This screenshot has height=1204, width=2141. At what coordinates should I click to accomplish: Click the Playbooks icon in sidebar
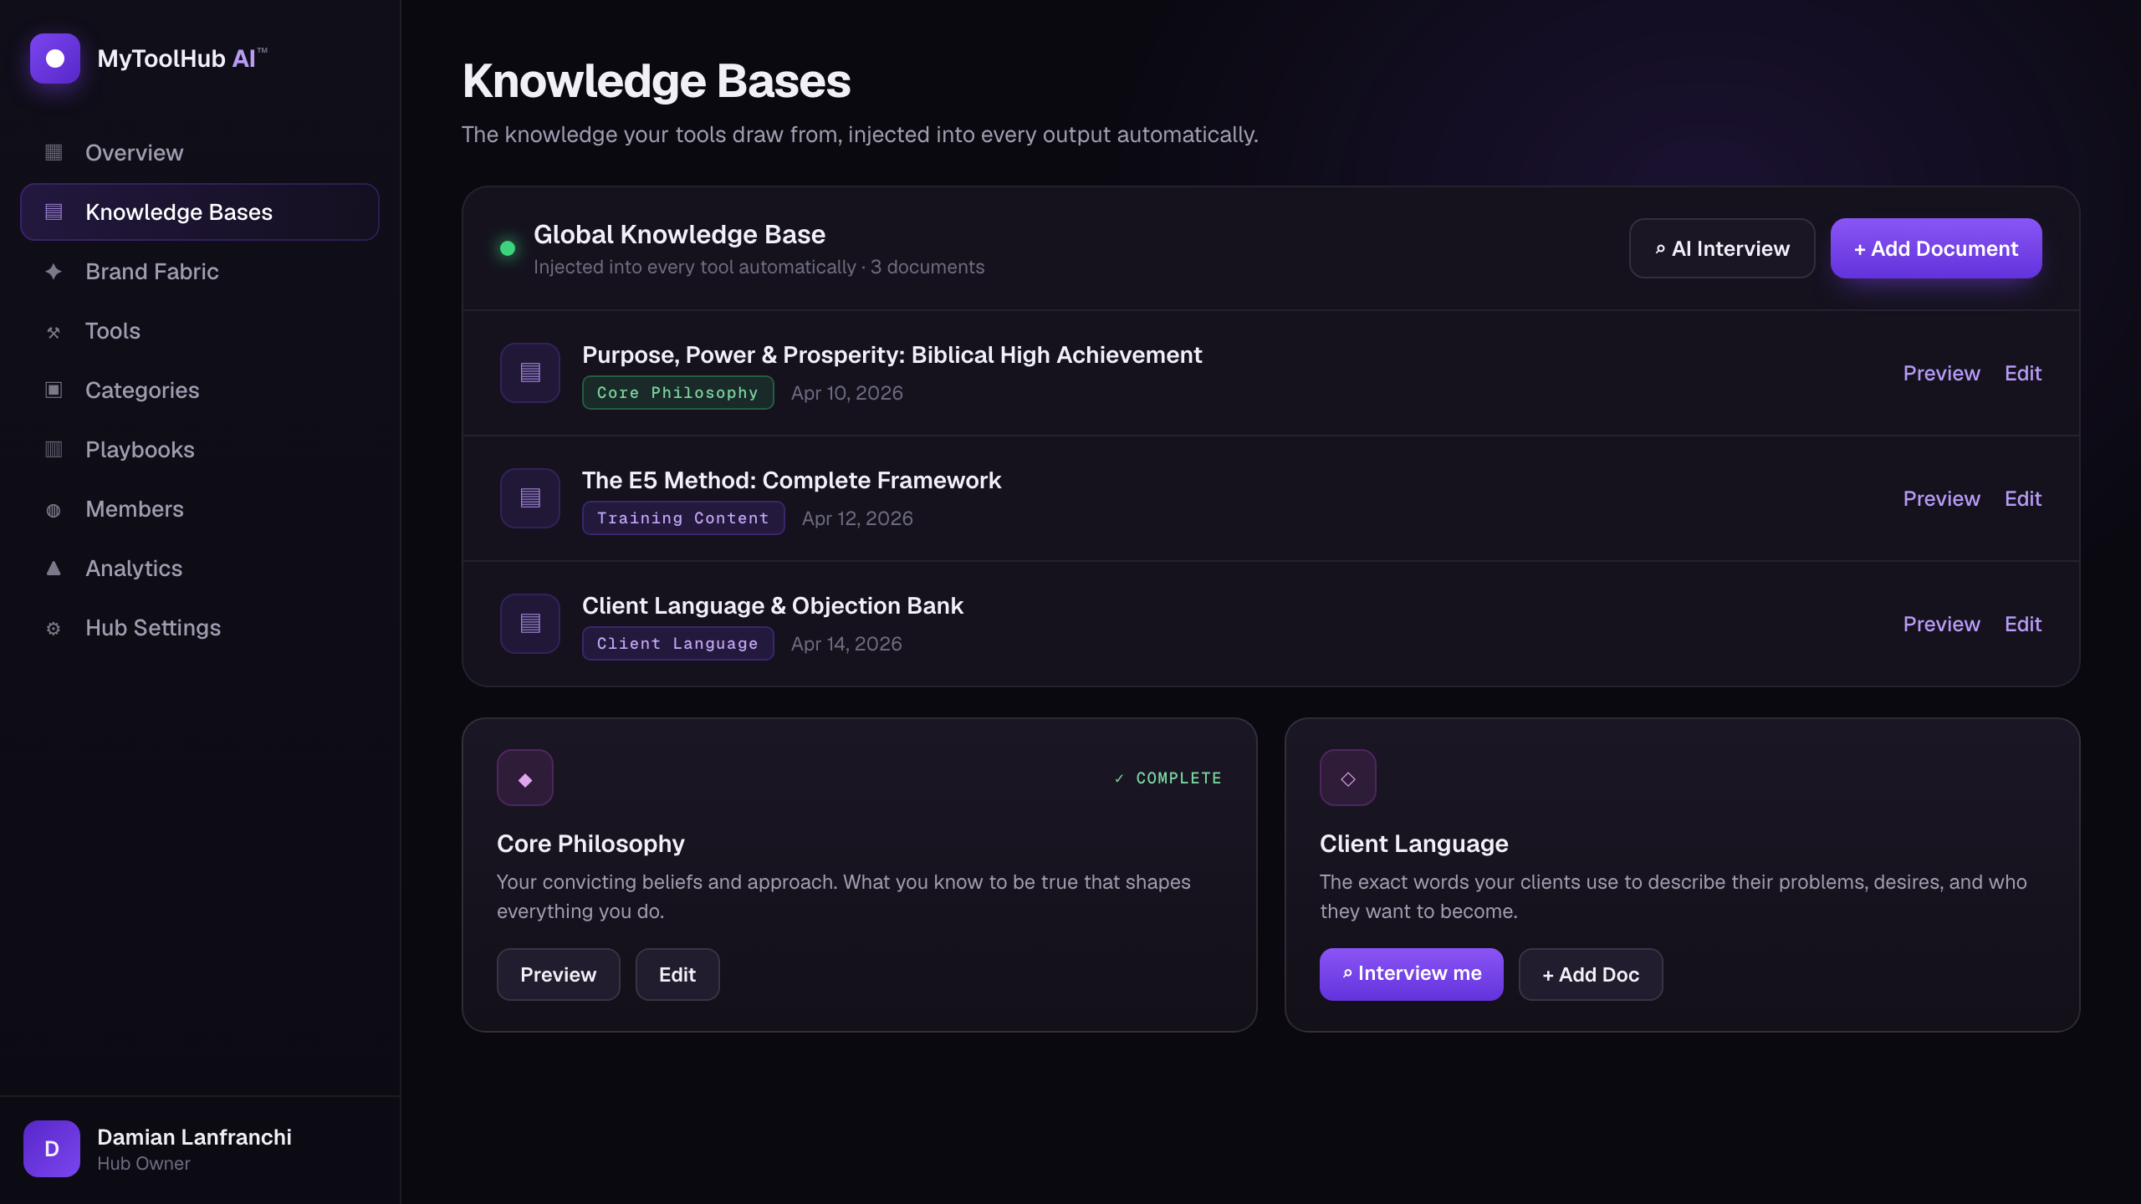tap(54, 449)
